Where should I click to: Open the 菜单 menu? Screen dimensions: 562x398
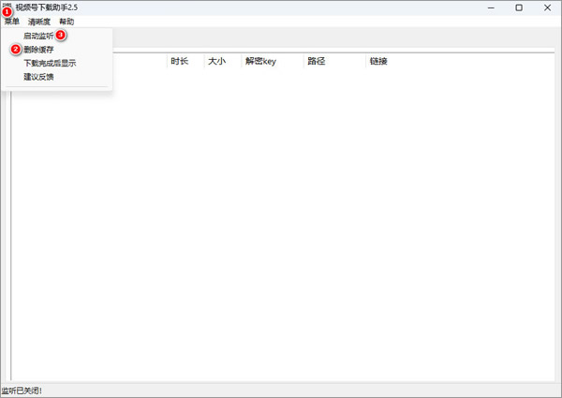pyautogui.click(x=12, y=22)
